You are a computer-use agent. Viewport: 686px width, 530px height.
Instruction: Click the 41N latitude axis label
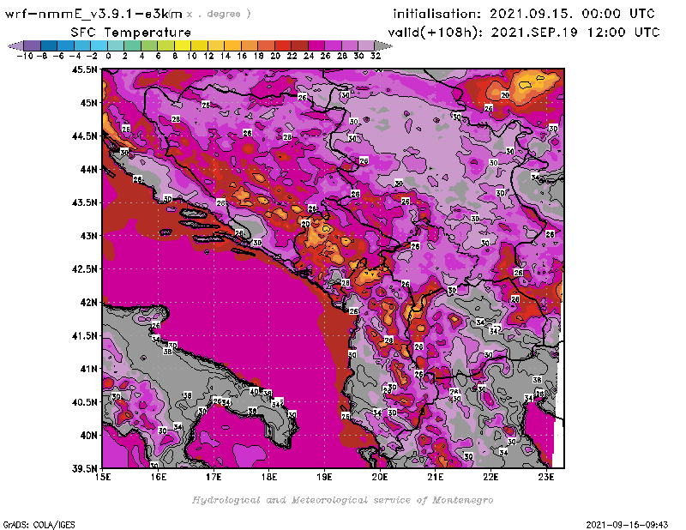[x=88, y=369]
